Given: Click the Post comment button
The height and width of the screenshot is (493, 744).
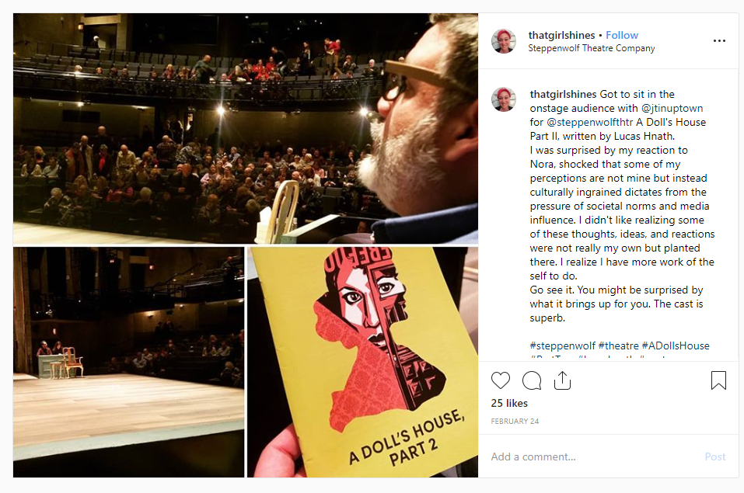Looking at the screenshot, I should (x=715, y=457).
